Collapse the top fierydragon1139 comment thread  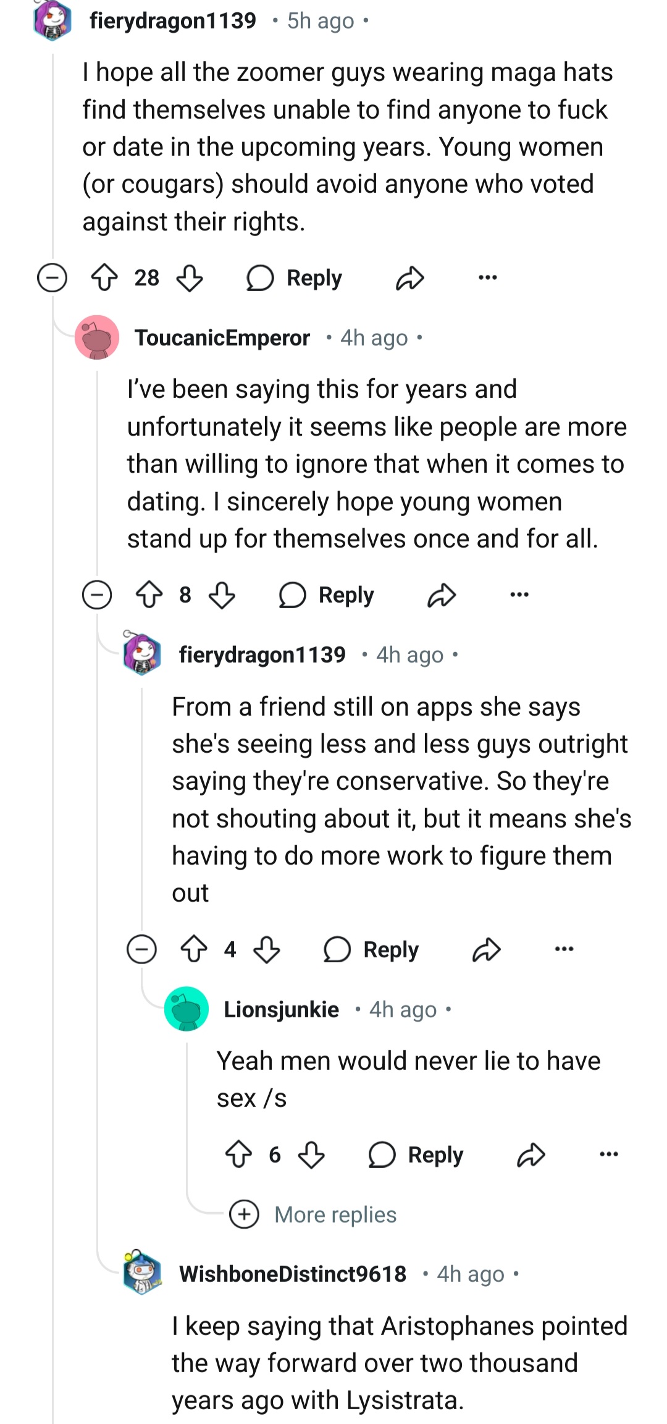pyautogui.click(x=52, y=278)
